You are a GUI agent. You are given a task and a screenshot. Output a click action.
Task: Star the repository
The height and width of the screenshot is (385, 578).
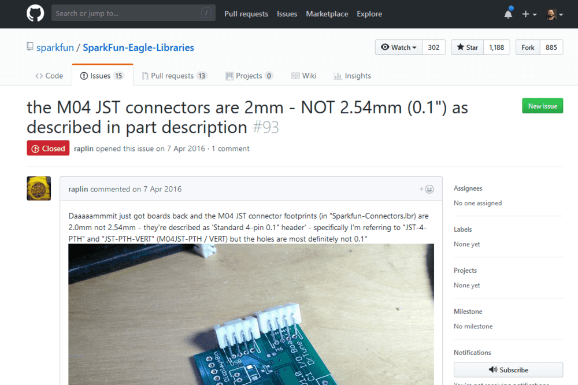coord(467,47)
